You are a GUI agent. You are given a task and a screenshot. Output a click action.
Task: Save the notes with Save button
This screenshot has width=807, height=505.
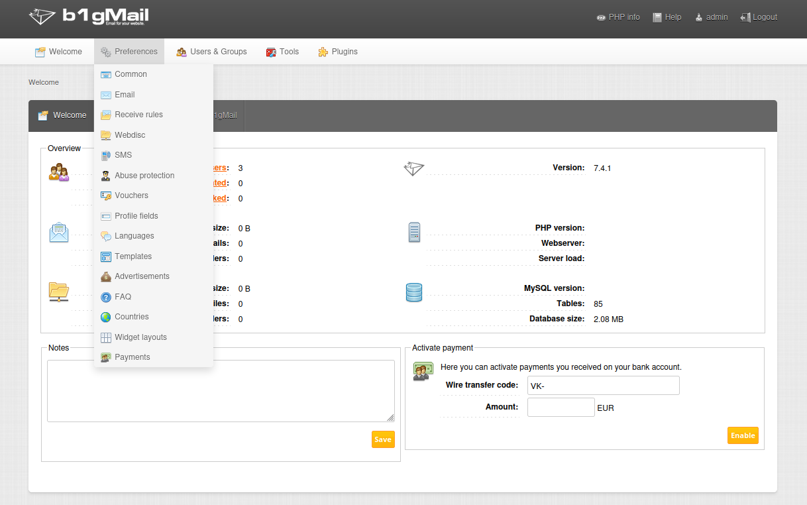click(x=383, y=439)
